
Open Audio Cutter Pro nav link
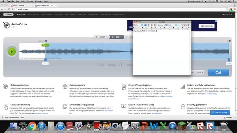[33, 15]
